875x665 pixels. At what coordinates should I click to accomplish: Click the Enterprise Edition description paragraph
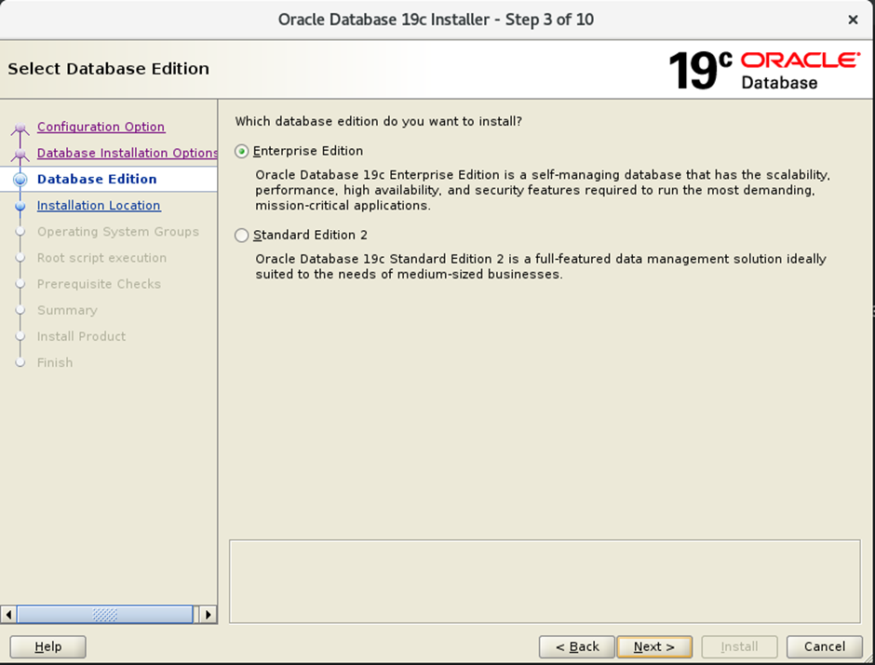[x=543, y=190]
